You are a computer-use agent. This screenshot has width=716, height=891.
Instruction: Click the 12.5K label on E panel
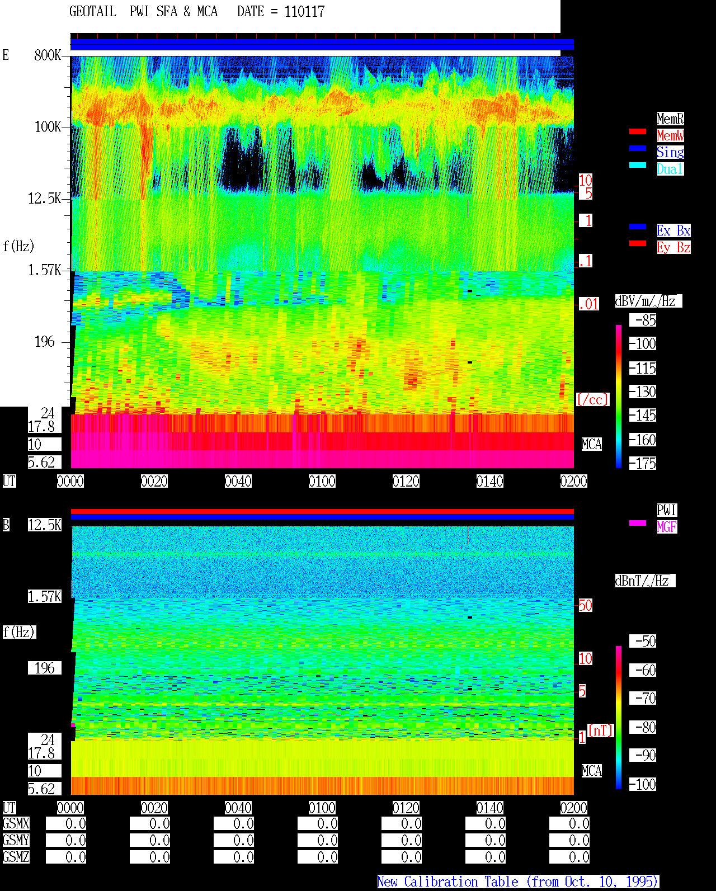(45, 198)
